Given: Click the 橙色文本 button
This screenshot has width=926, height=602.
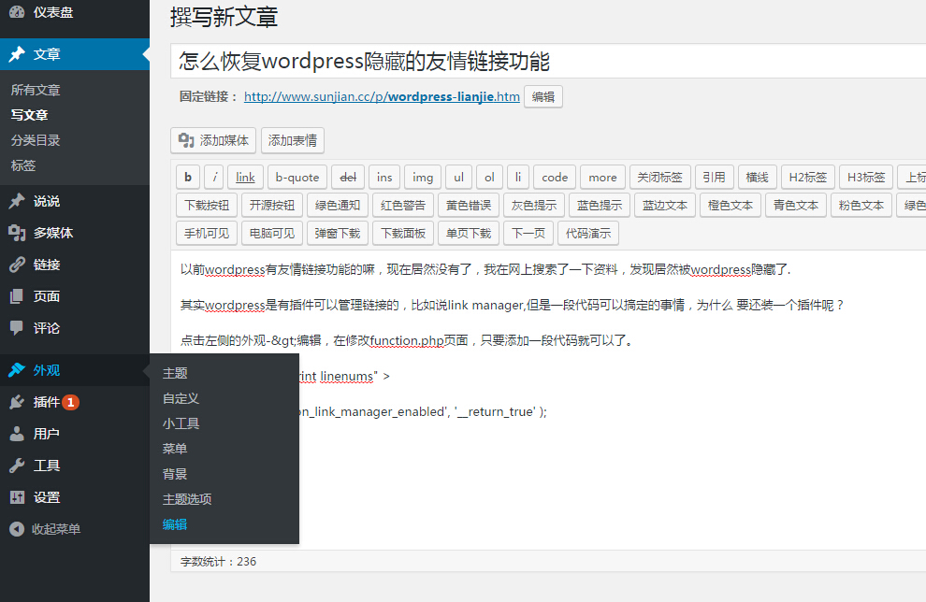Looking at the screenshot, I should 731,205.
